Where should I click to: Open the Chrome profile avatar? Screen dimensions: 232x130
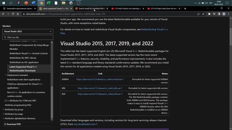pos(224,14)
